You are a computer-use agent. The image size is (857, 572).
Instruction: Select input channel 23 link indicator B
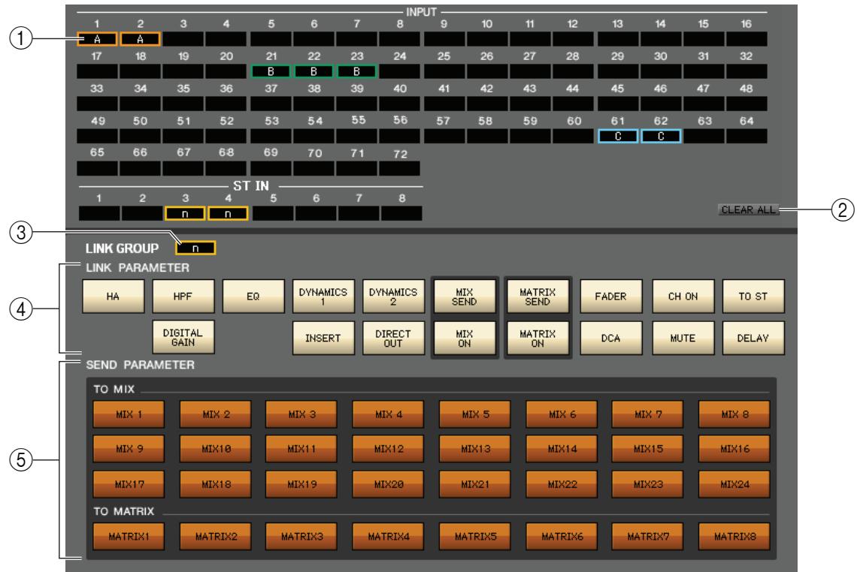[356, 71]
